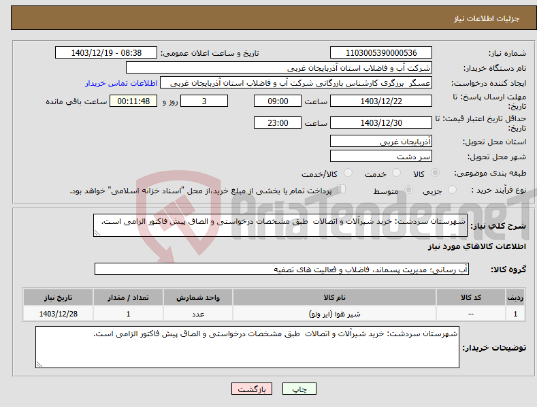Click the request creator name field
The image size is (537, 407).
pos(296,83)
